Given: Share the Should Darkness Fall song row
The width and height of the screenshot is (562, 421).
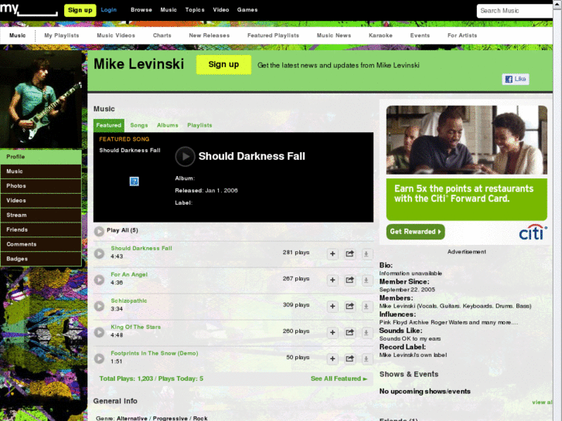Looking at the screenshot, I should point(349,253).
